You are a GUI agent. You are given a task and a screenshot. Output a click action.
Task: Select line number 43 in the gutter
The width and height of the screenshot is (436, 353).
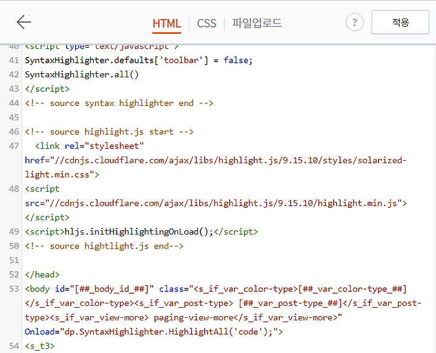14,89
